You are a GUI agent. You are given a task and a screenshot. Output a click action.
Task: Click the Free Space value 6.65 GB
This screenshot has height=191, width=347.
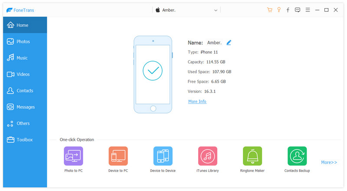(x=219, y=81)
